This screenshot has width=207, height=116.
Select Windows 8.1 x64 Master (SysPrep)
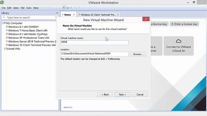tap(27, 34)
